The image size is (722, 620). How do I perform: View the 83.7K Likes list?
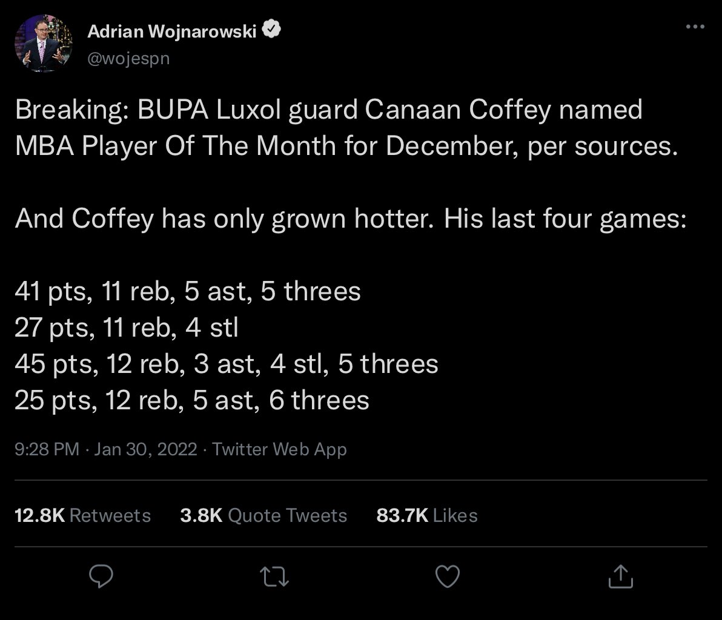click(x=427, y=515)
